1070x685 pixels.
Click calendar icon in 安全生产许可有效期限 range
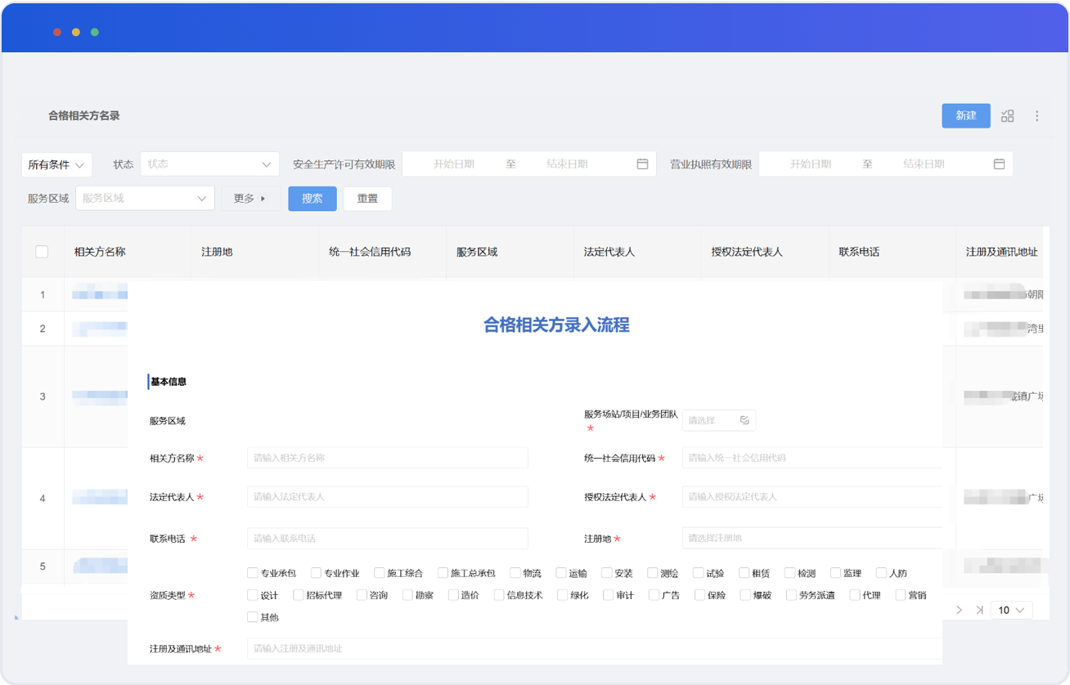coord(642,164)
